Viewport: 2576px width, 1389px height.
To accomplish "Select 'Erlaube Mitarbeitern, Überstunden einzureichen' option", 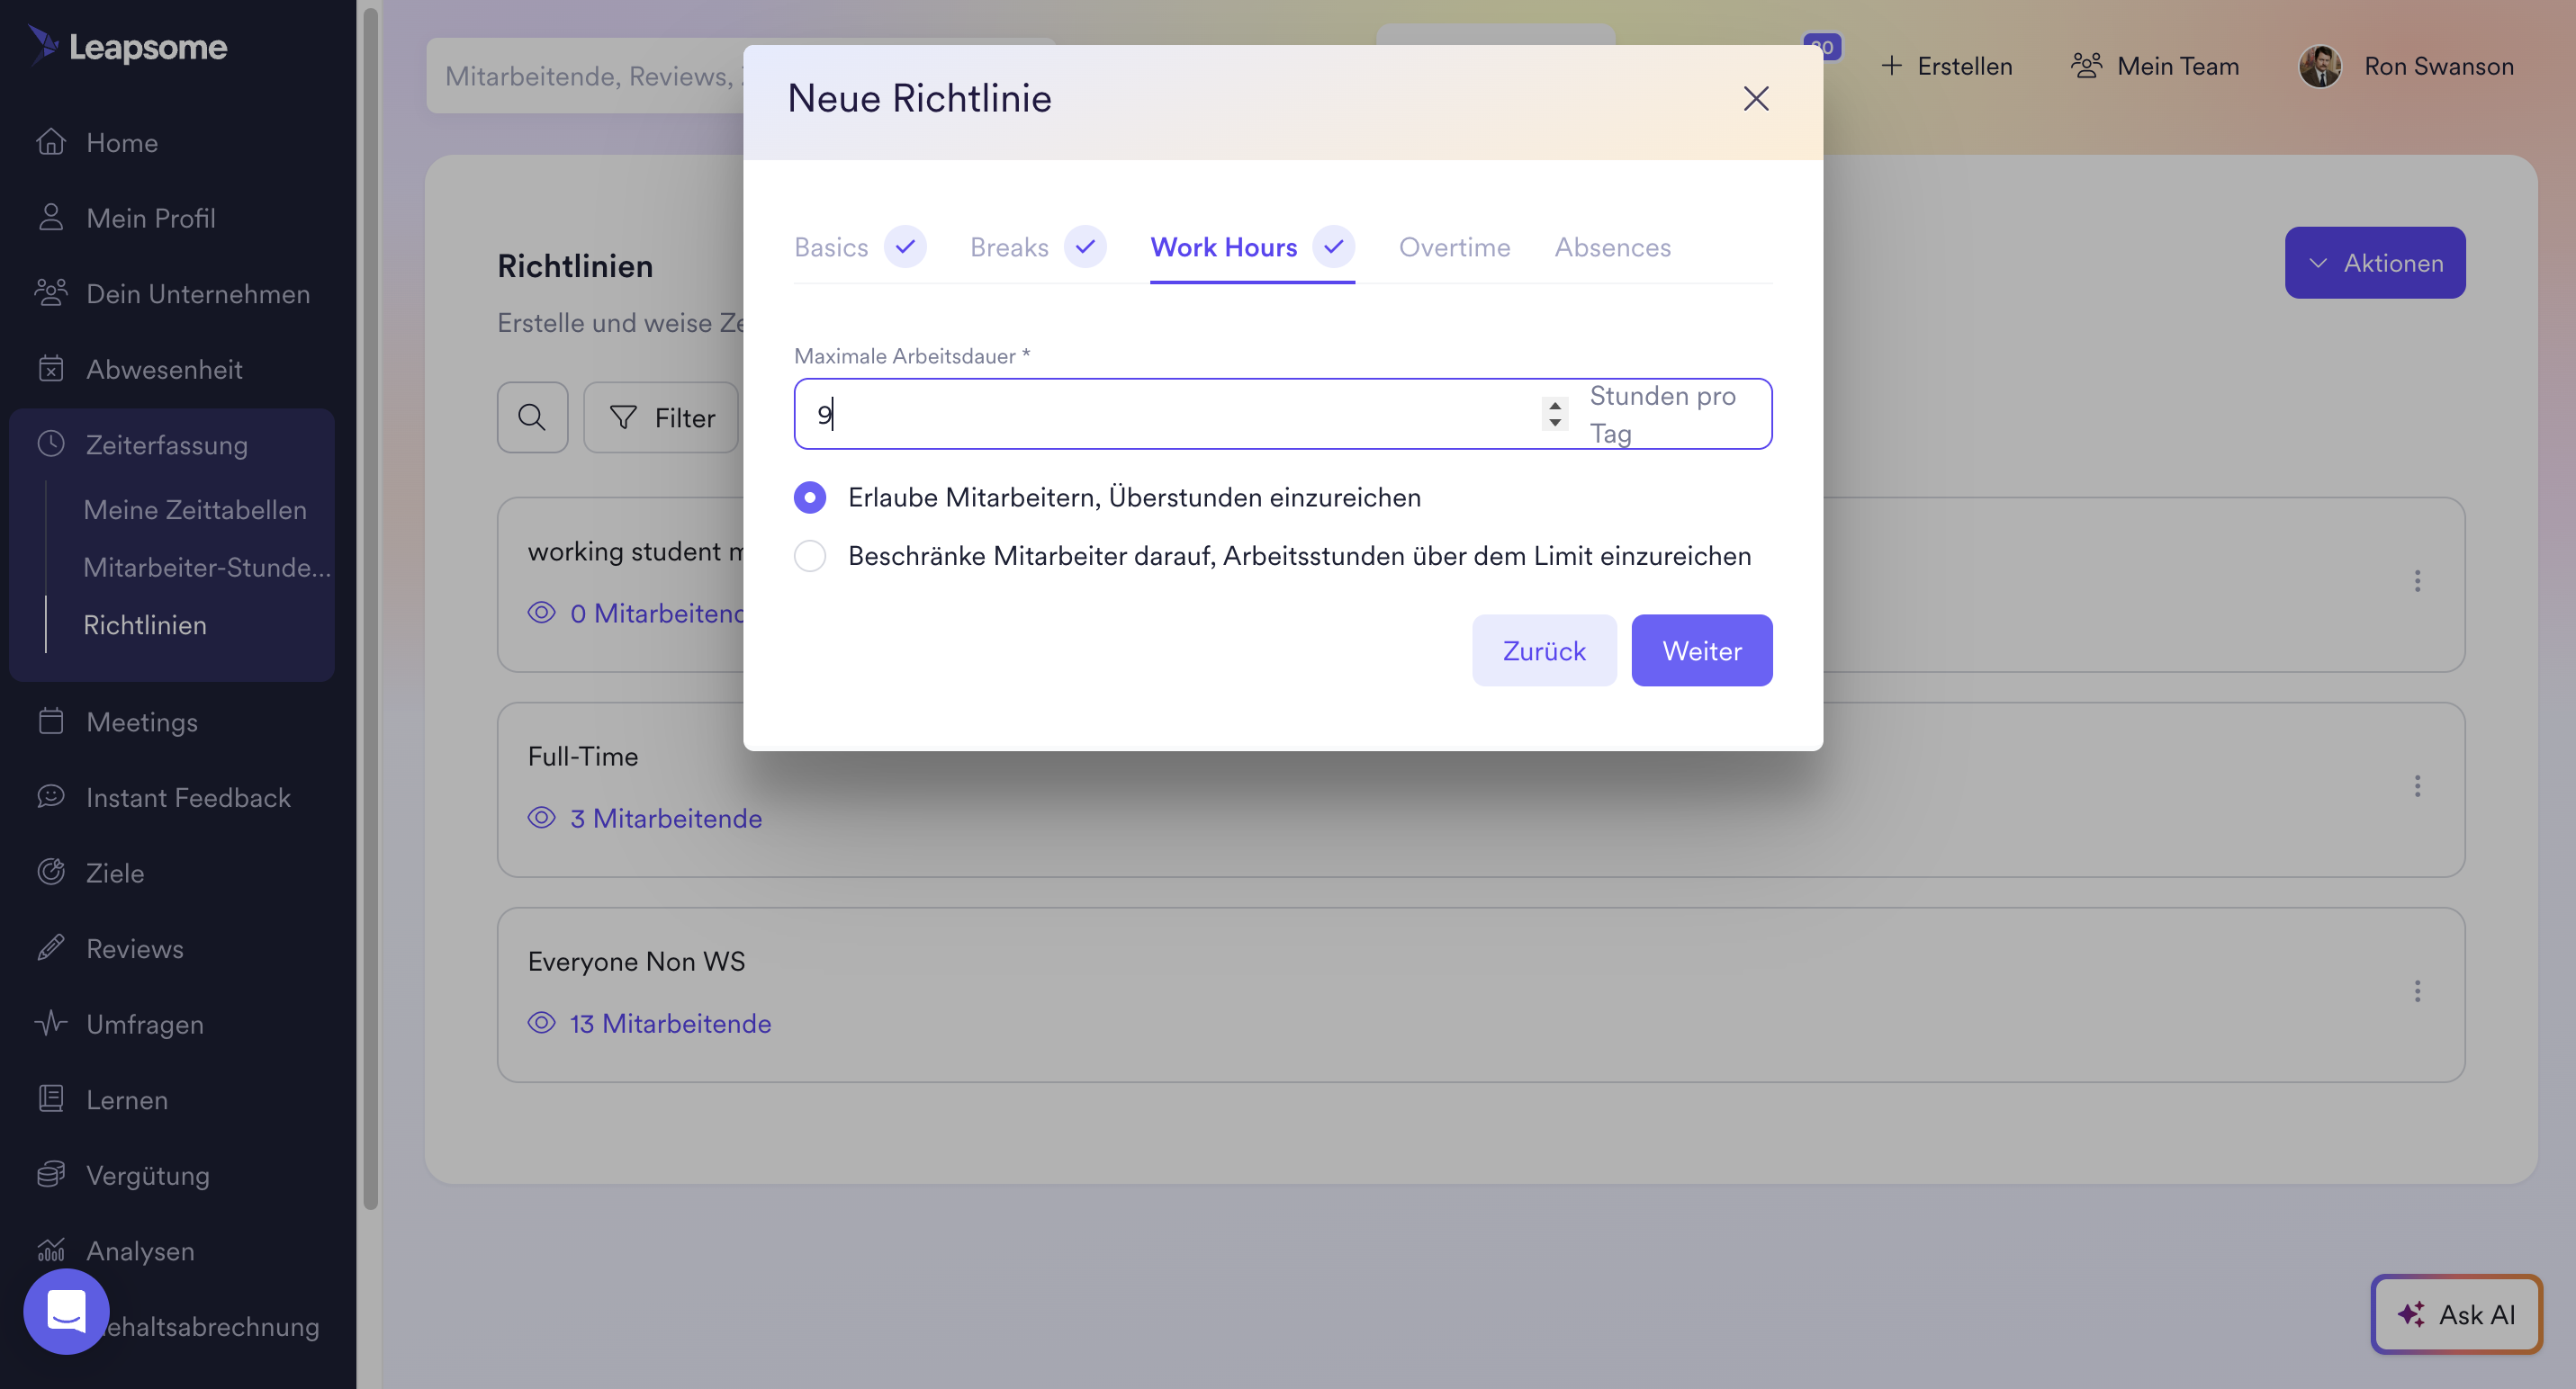I will (x=810, y=497).
